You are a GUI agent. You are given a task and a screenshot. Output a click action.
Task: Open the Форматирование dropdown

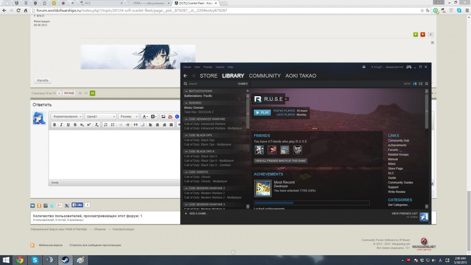tap(67, 117)
